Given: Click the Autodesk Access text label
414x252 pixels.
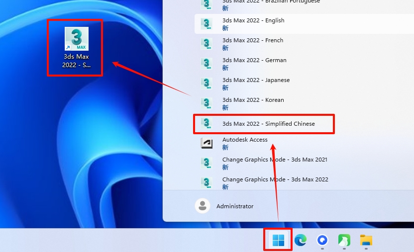Looking at the screenshot, I should [x=245, y=140].
